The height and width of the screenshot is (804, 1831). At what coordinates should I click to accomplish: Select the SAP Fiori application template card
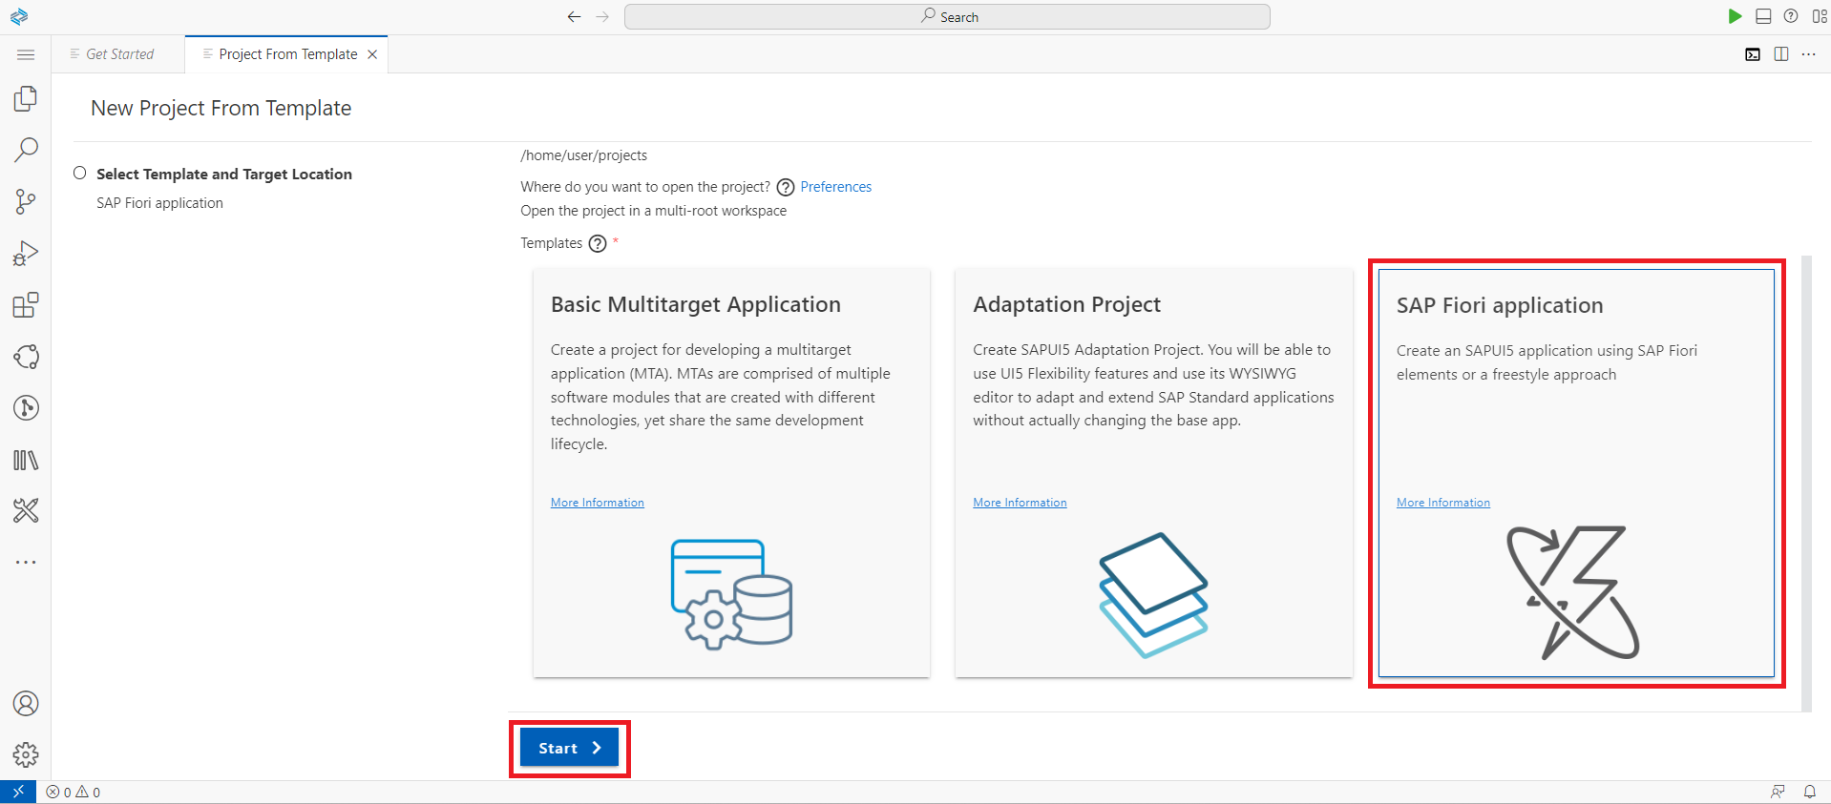coord(1575,472)
